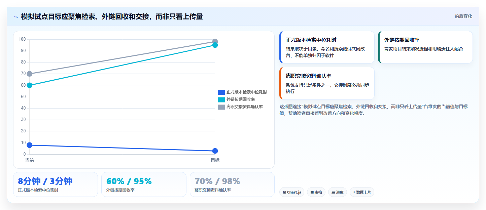The image size is (486, 210).
Task: Click the 60% / 95% stat value
Action: click(x=129, y=181)
